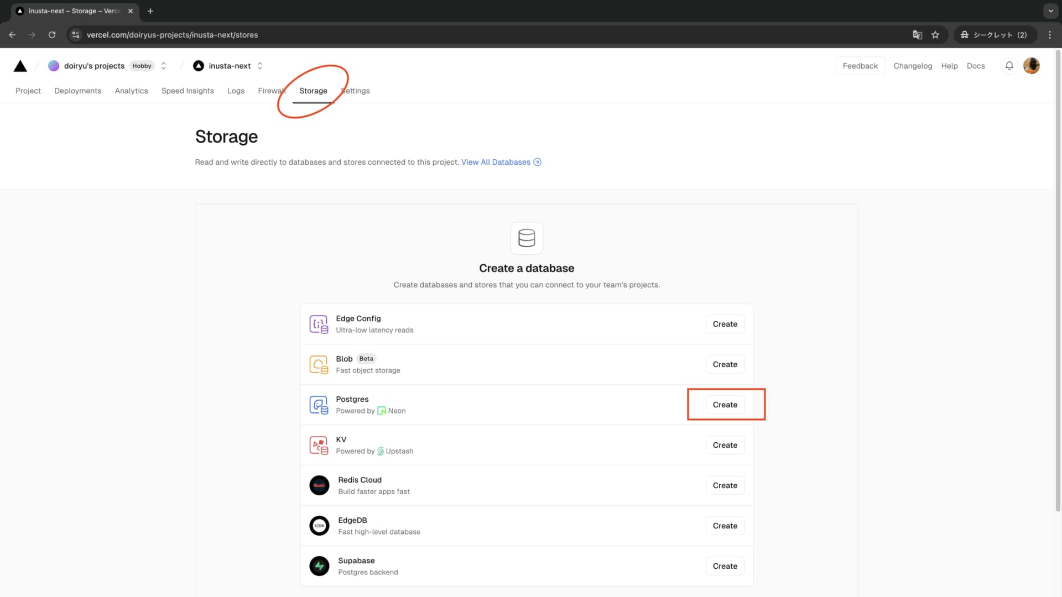The image size is (1062, 597).
Task: Select the Storage tab
Action: pyautogui.click(x=313, y=91)
